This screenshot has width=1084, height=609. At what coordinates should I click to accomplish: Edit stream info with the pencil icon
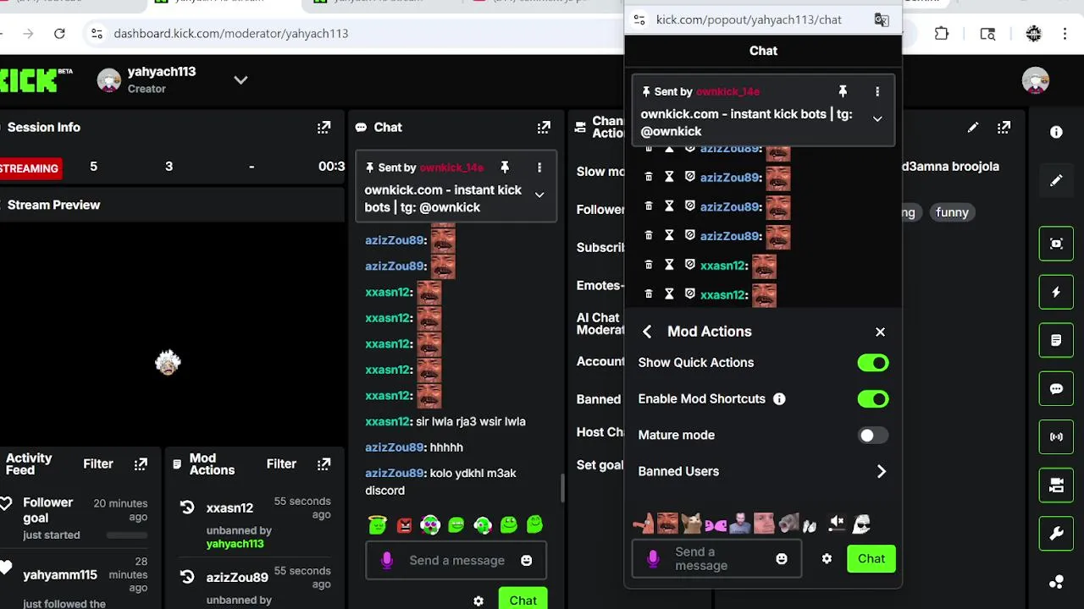[x=973, y=128]
